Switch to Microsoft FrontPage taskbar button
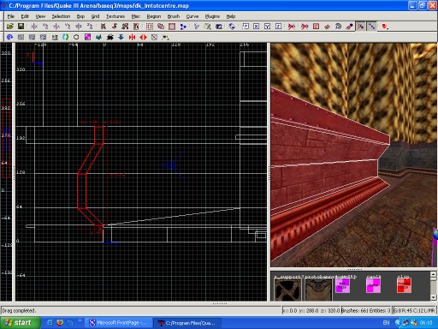This screenshot has height=329, width=438. coord(118,323)
